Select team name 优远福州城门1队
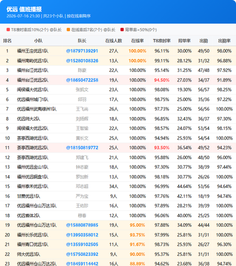 point(32,99)
